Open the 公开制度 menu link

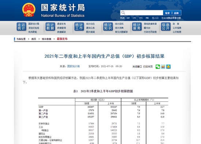pyautogui.click(x=177, y=32)
